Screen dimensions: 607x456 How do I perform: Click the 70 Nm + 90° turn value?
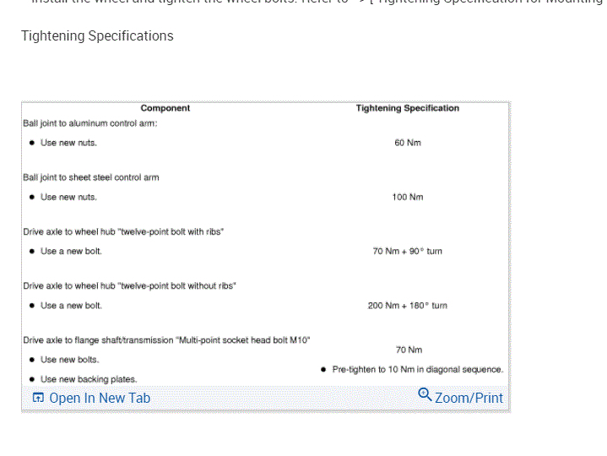coord(408,251)
